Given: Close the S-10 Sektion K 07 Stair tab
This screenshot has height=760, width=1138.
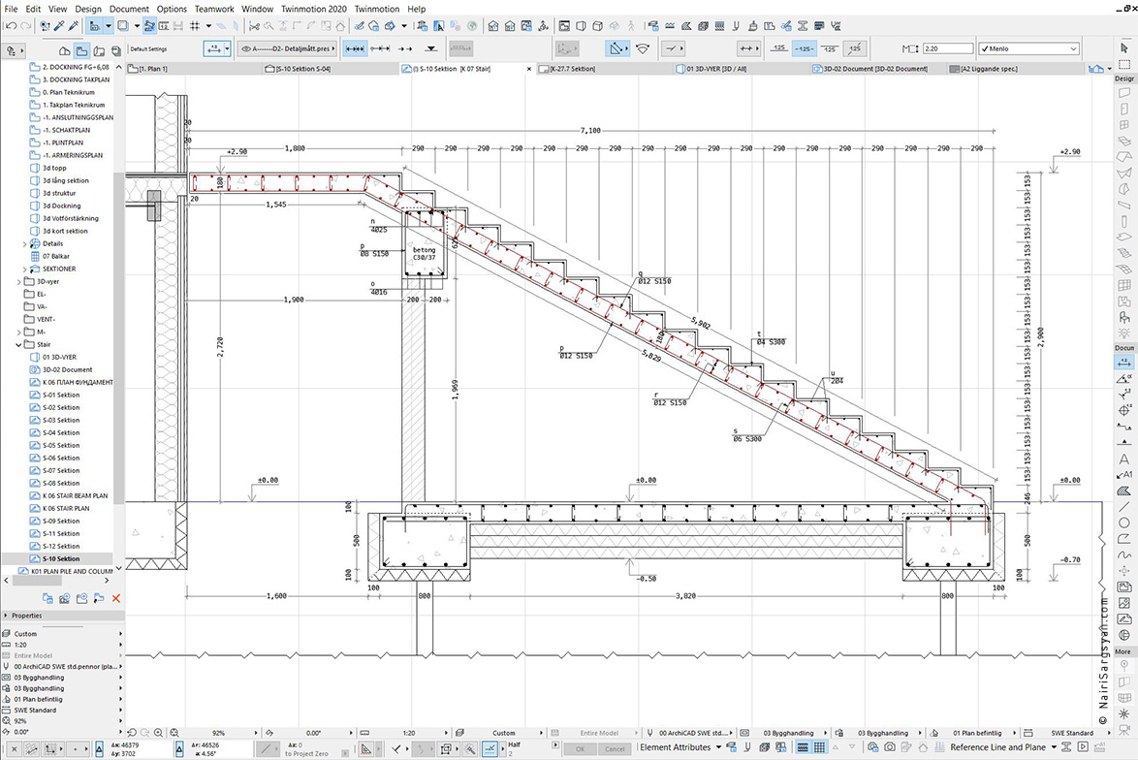Looking at the screenshot, I should click(x=528, y=69).
